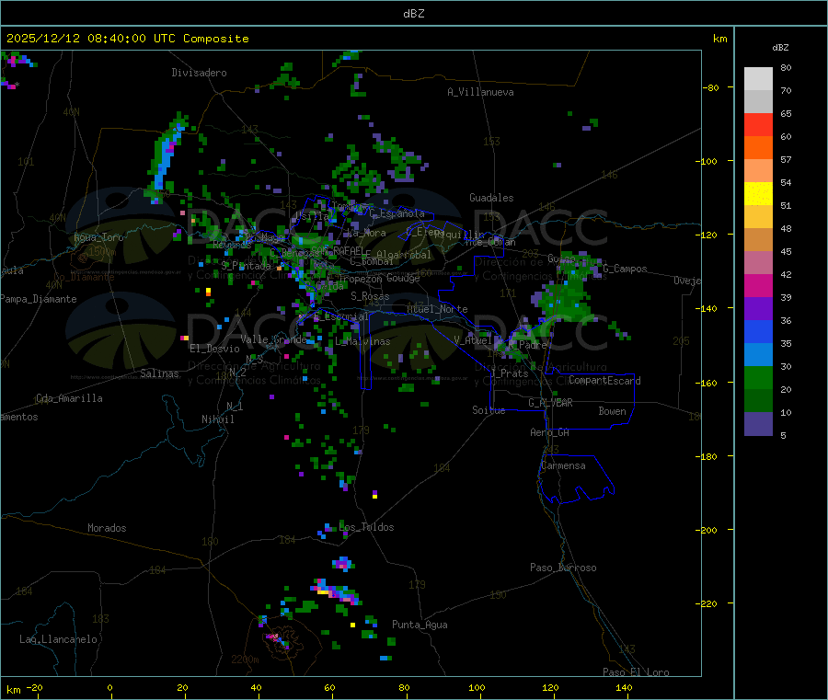Select the 'Atuel_Norte' location label
This screenshot has height=700, width=828.
pos(437,309)
